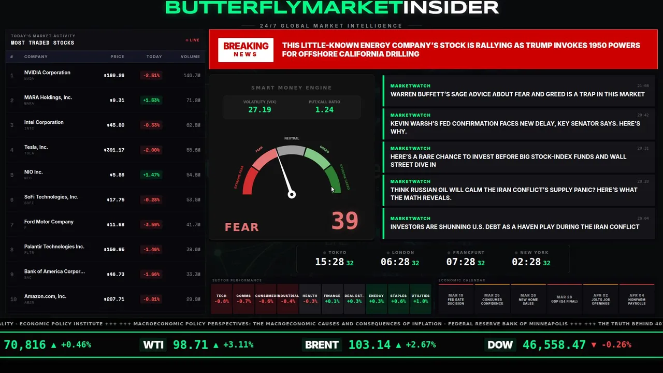The height and width of the screenshot is (373, 663).
Task: Click Tesla's $391.17 price
Action: pyautogui.click(x=114, y=150)
